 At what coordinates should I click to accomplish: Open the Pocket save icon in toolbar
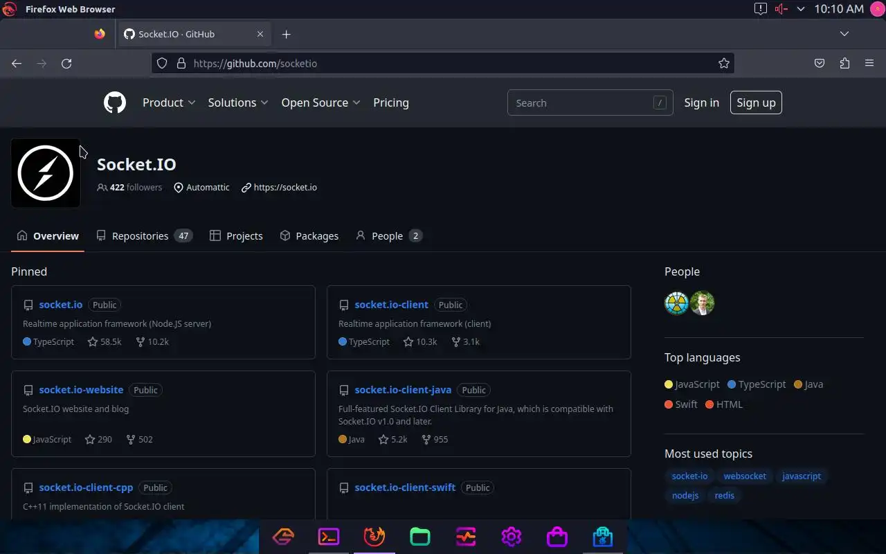(820, 63)
